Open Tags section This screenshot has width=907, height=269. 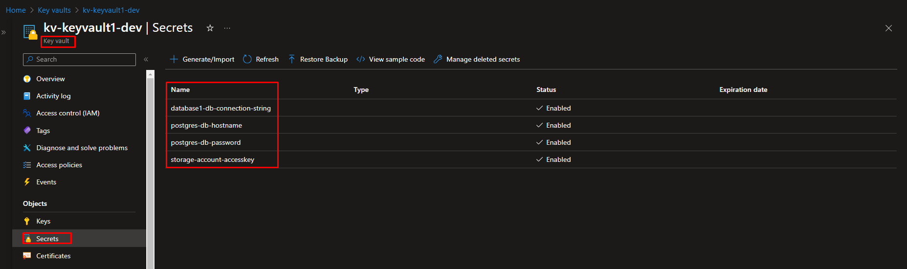point(43,131)
